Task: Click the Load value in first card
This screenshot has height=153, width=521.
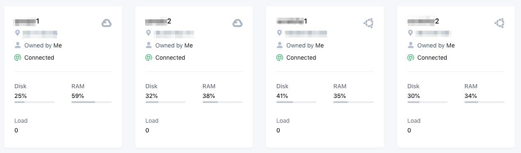Action: 16,130
